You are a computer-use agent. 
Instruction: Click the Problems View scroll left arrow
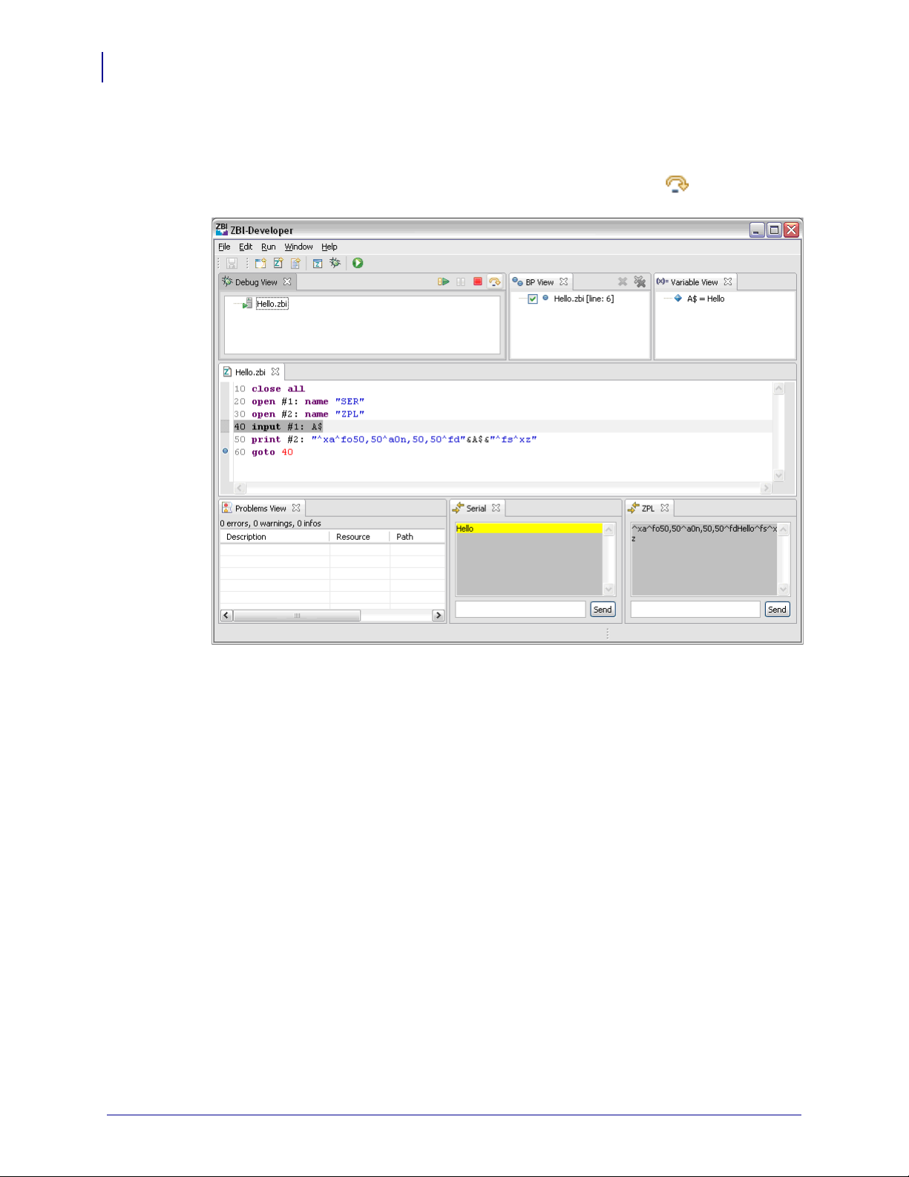tap(227, 616)
